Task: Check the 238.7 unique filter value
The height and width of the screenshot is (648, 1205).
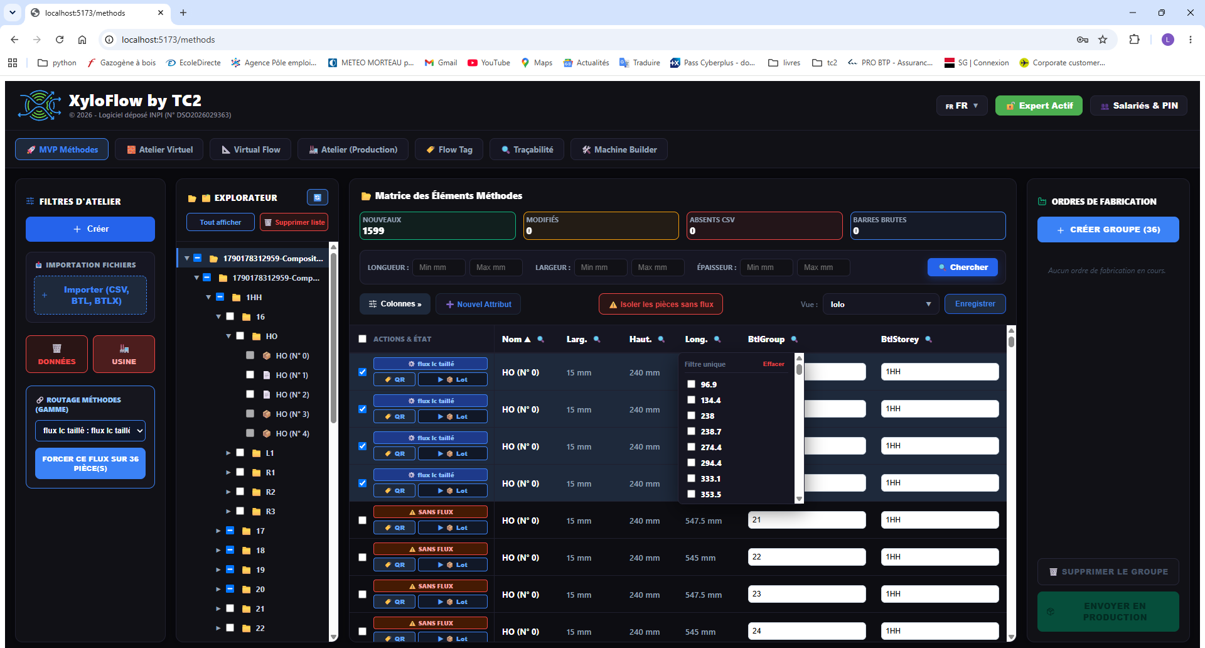Action: tap(691, 431)
